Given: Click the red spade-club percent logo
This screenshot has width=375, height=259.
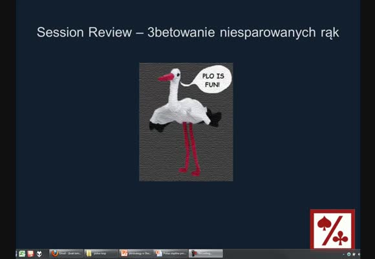Looking at the screenshot, I should click(332, 229).
